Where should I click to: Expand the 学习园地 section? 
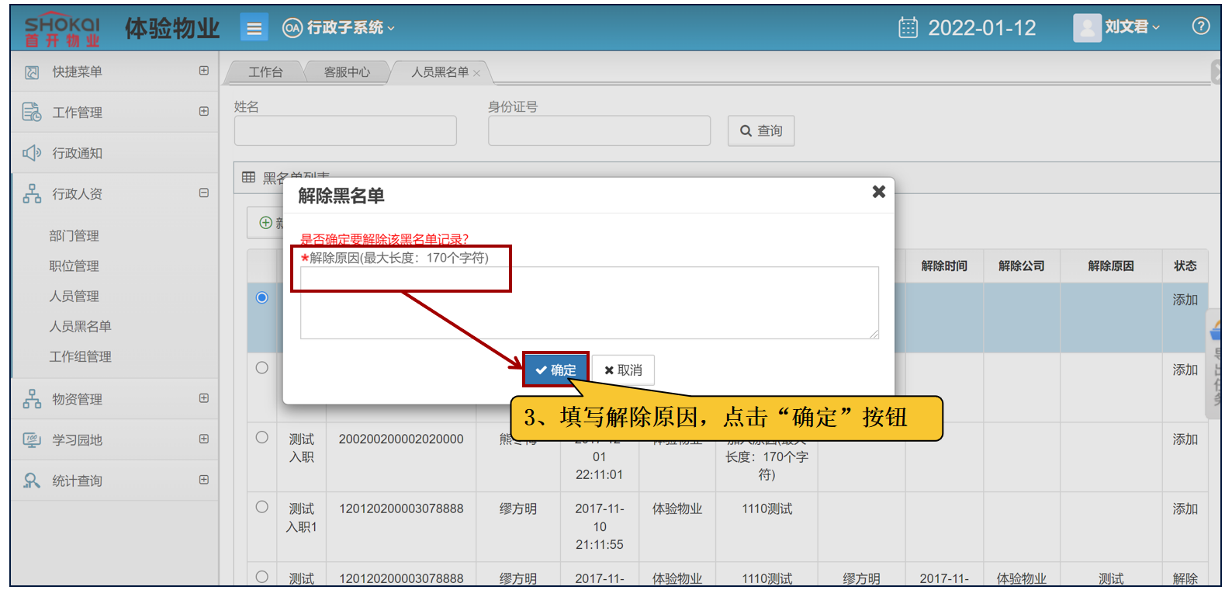(x=203, y=439)
